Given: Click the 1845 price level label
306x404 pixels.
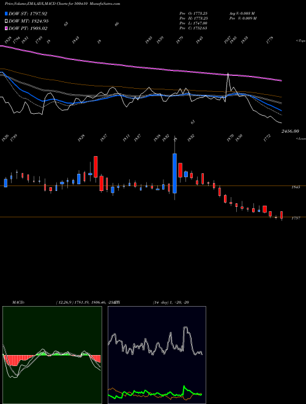Looking at the screenshot, I should 296,187.
